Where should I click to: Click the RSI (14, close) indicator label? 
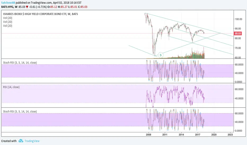click(11, 87)
